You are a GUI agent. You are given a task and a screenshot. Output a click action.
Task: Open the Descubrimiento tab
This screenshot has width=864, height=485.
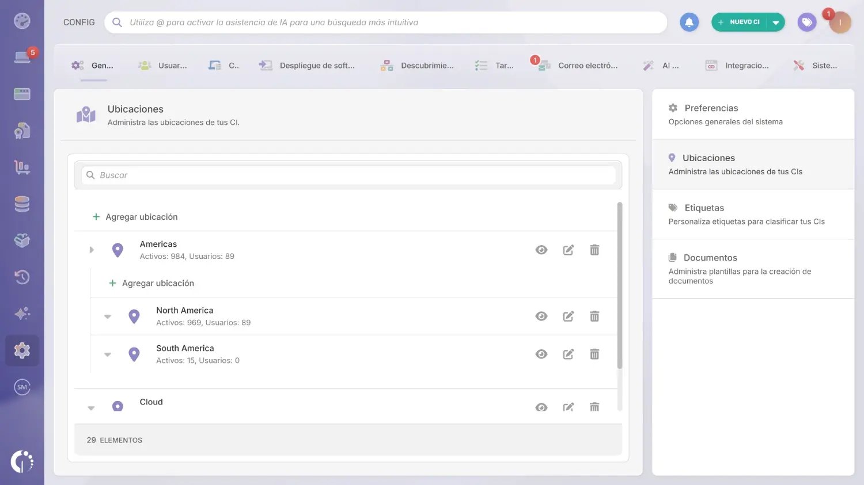pos(417,66)
